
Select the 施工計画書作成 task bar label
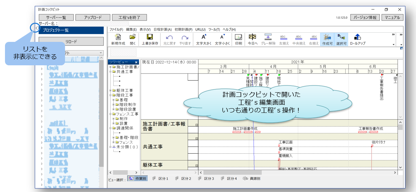245,128
